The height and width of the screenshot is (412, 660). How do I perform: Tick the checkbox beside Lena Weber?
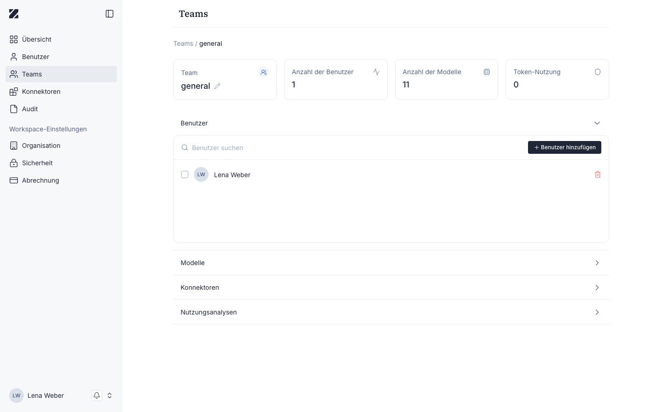[x=185, y=174]
